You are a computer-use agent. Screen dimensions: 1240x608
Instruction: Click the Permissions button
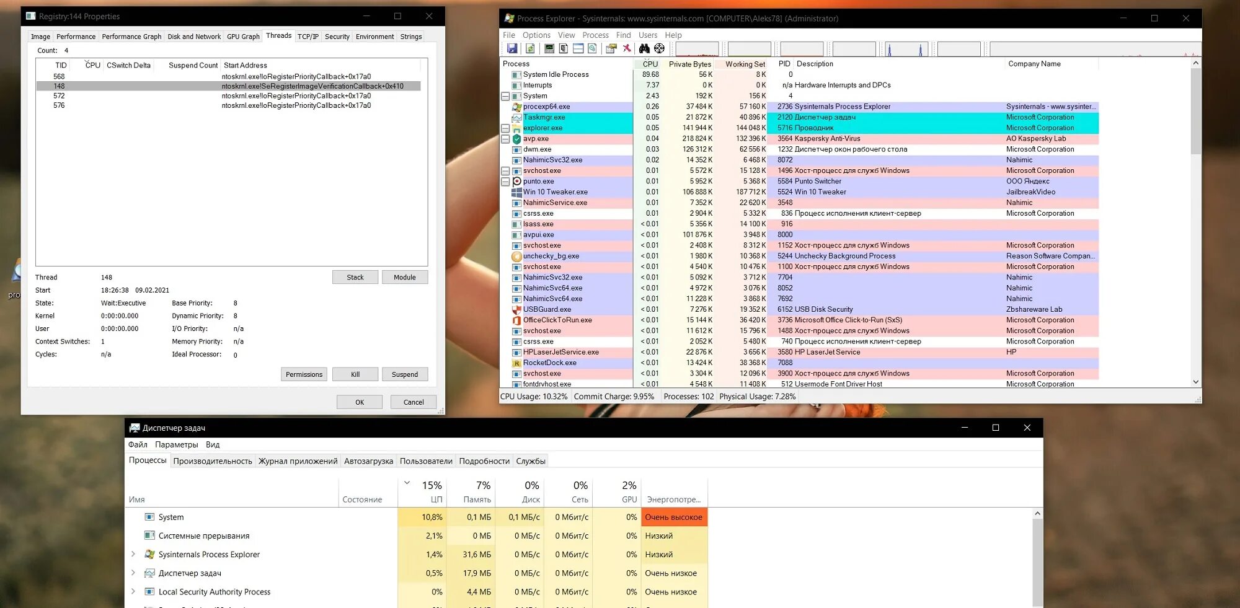(304, 374)
